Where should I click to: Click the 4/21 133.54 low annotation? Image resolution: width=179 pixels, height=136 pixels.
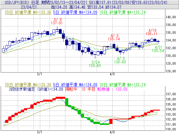click(158, 49)
